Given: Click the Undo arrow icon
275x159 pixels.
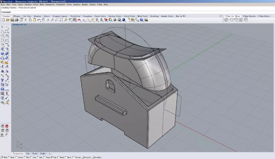Looking at the screenshot, I should click(x=39, y=20).
